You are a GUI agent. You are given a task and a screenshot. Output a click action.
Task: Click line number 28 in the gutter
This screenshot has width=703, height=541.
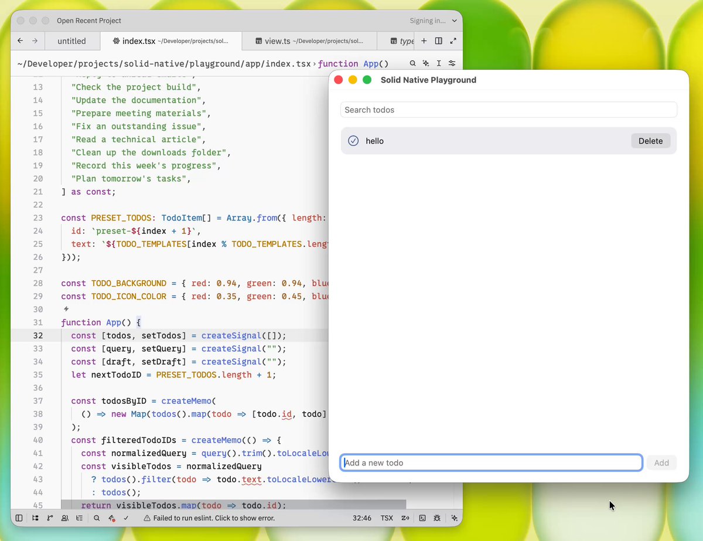tap(38, 283)
